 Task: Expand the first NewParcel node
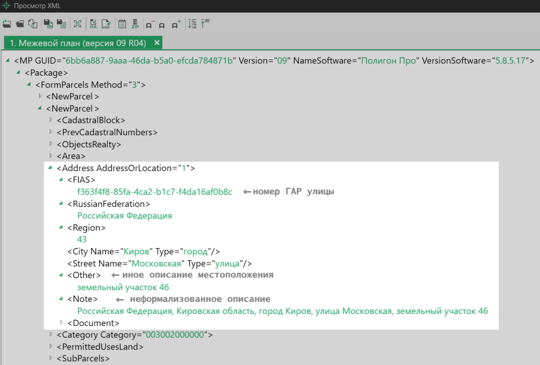(x=41, y=96)
